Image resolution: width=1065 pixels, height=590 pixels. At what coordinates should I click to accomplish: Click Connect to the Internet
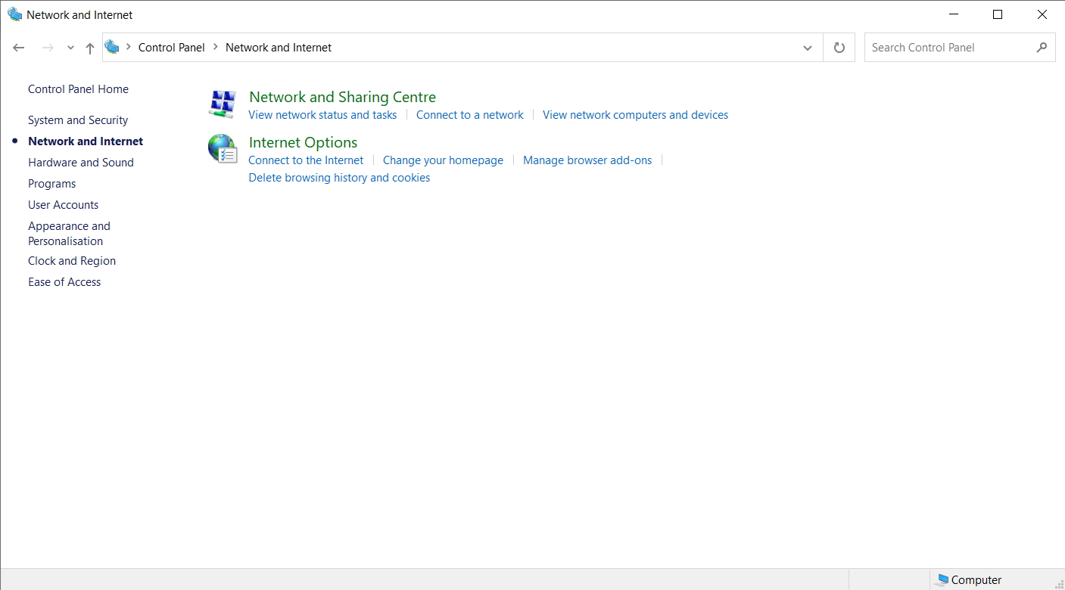(306, 160)
